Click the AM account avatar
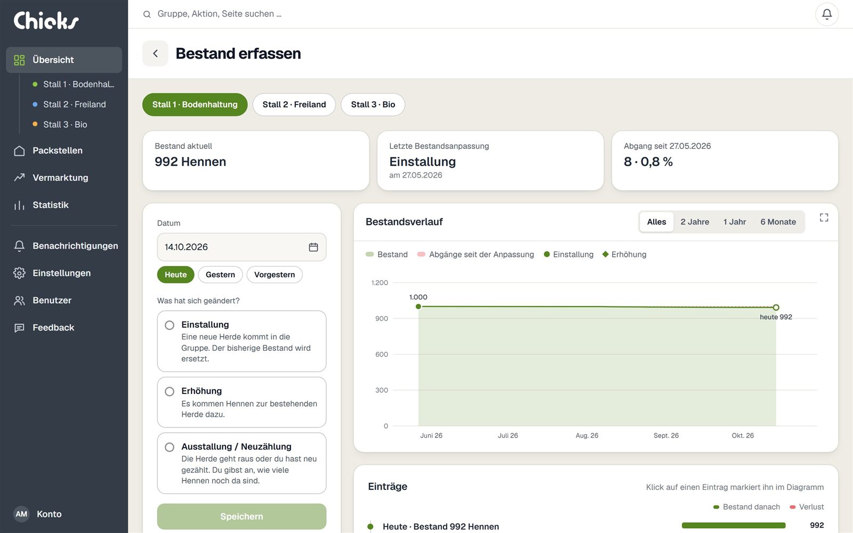853x533 pixels. point(21,514)
